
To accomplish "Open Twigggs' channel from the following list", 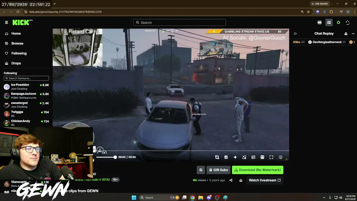I will pyautogui.click(x=26, y=114).
